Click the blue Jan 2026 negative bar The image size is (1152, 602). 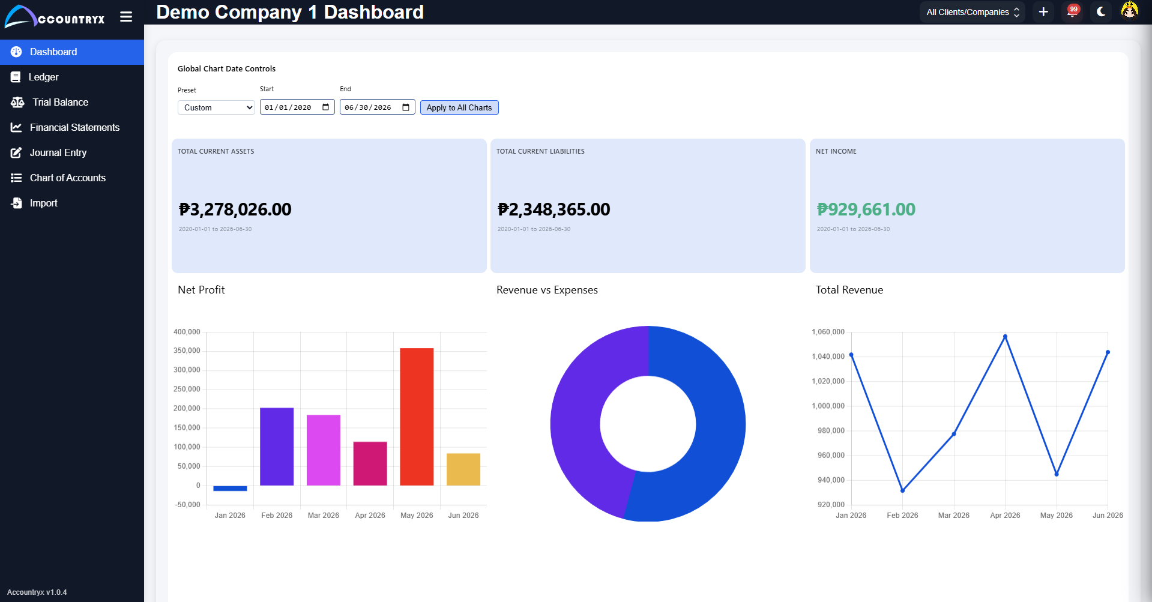pyautogui.click(x=230, y=489)
